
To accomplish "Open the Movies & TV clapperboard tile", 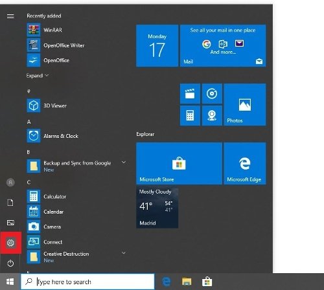I will 190,94.
